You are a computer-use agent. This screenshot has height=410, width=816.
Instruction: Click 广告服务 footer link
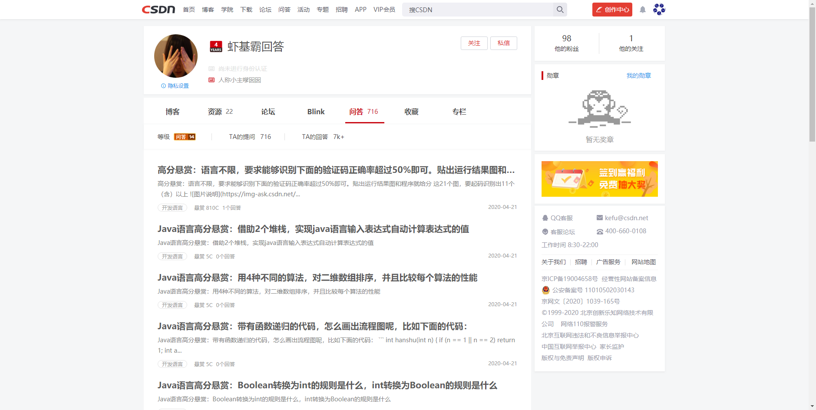[608, 262]
